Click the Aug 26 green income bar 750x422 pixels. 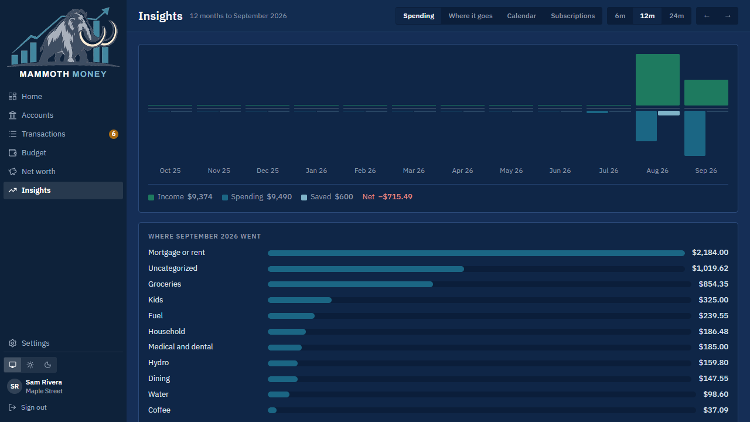[657, 80]
